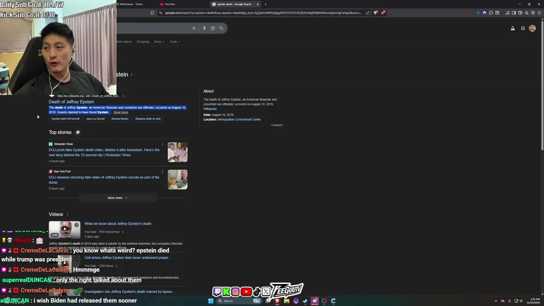Expand the More search filters dropdown
The image size is (544, 306).
pos(159,42)
